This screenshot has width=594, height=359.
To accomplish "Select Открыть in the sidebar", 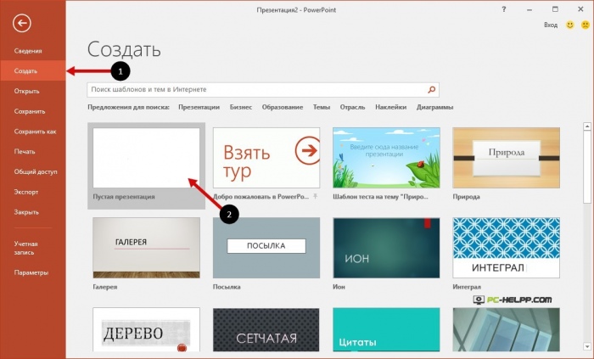I will pos(27,92).
